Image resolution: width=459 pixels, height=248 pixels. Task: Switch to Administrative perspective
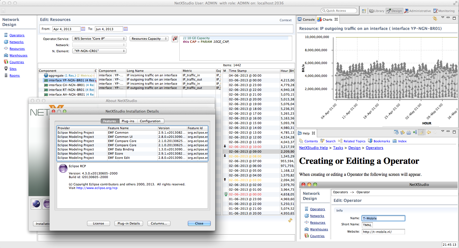418,11
